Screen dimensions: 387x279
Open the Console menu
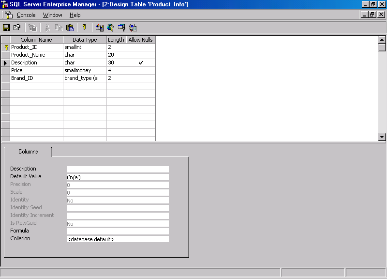26,15
